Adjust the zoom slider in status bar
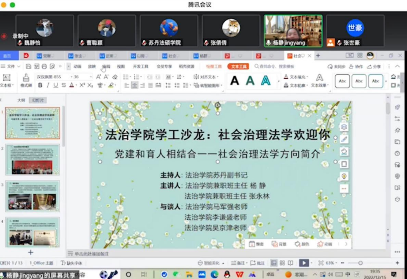This screenshot has height=279, width=407. (360, 263)
